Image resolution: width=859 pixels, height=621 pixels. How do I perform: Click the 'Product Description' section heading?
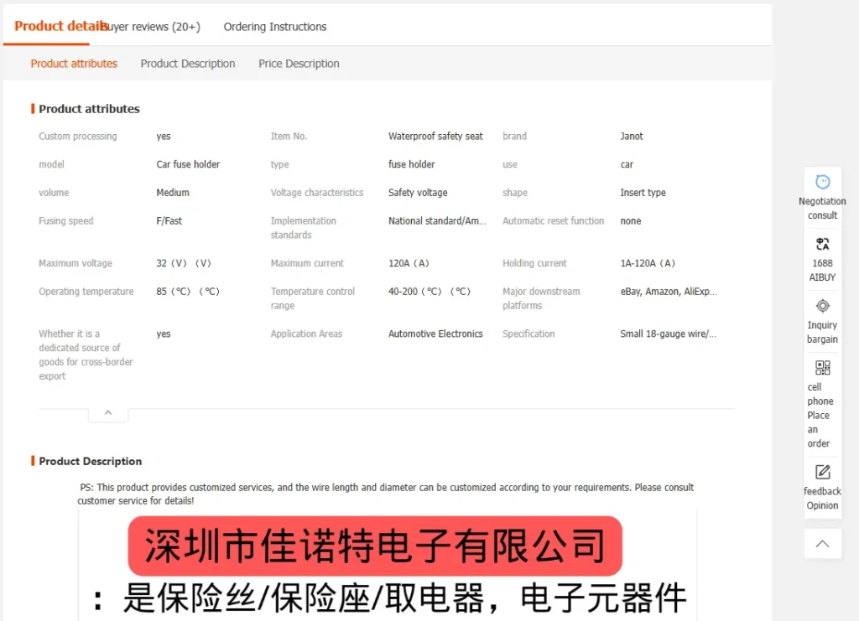(91, 461)
